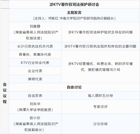140x134 pixels.
Task: Click the topic 涉KTV著作权司法保护现状及存在的问题
Action: tap(101, 32)
